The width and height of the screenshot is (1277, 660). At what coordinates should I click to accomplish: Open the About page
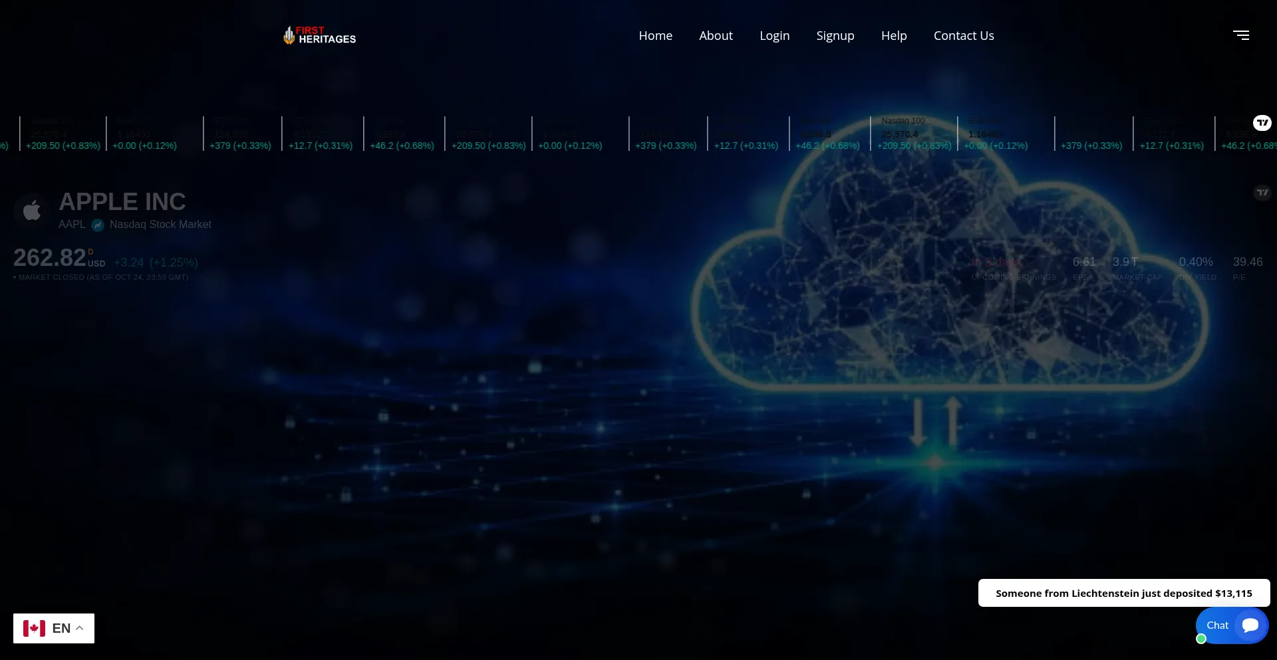(x=716, y=36)
